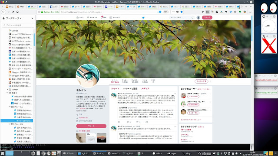Open the second tweet's dropdown caret
The height and width of the screenshot is (156, 278).
click(x=175, y=126)
